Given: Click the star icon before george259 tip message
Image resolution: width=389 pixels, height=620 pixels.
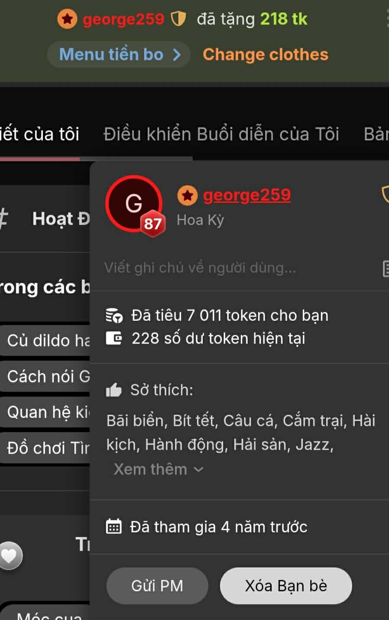Looking at the screenshot, I should pos(67,19).
